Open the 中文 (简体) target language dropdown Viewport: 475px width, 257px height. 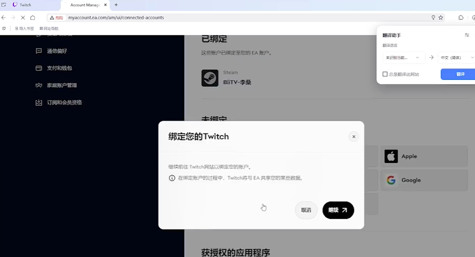pos(456,58)
